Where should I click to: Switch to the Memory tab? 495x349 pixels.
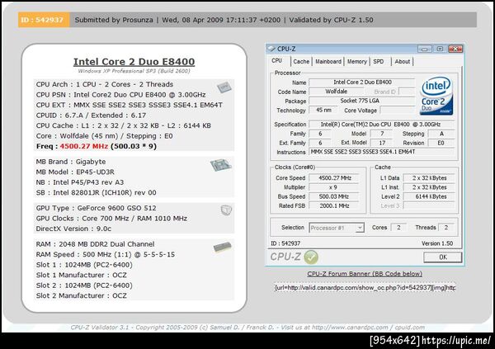(x=357, y=62)
